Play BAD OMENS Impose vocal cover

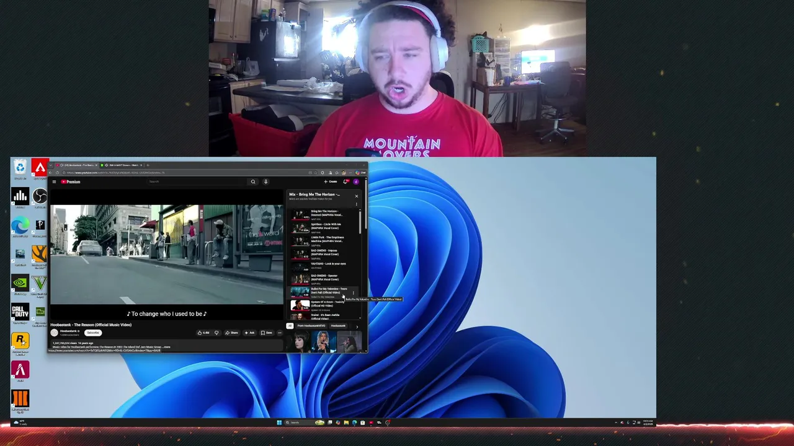click(323, 254)
